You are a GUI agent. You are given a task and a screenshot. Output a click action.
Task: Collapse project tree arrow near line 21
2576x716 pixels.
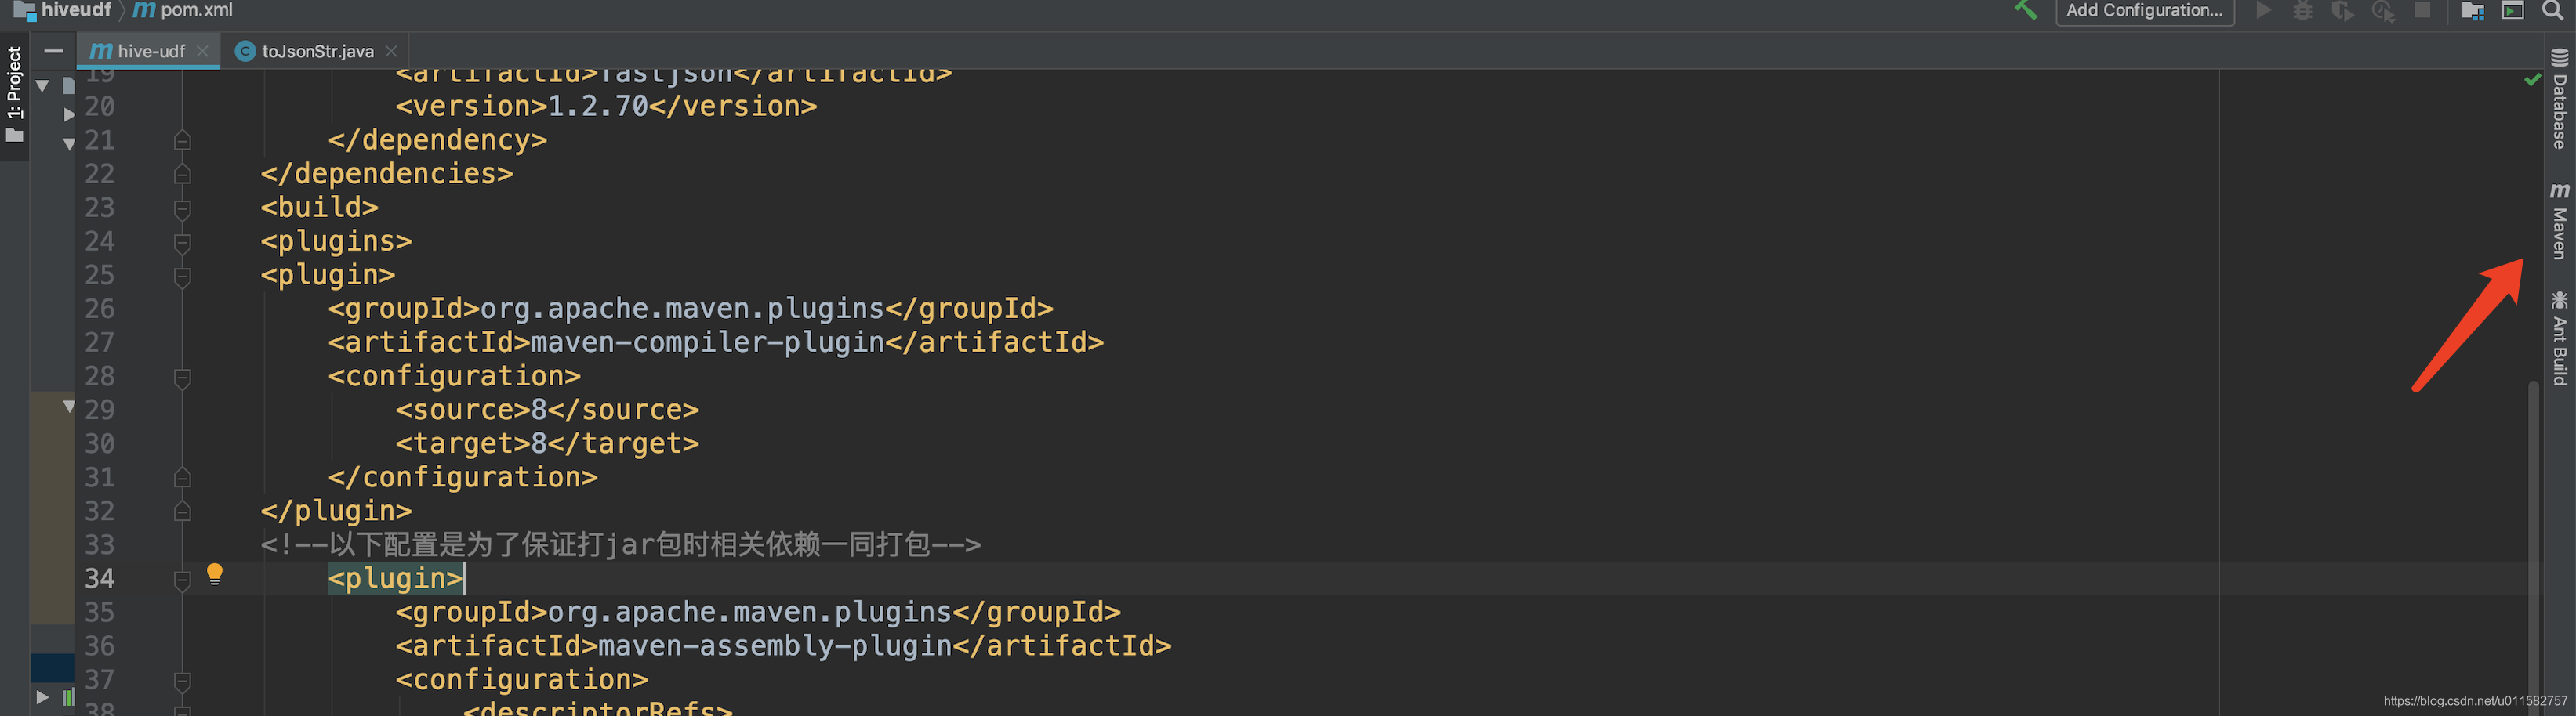tap(69, 144)
